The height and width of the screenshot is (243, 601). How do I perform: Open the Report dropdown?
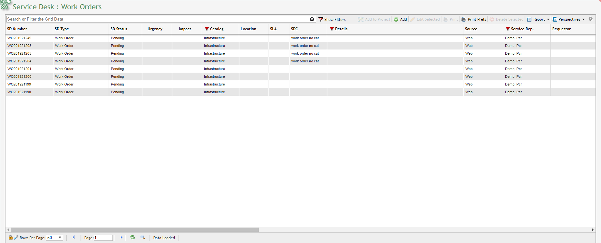(538, 19)
